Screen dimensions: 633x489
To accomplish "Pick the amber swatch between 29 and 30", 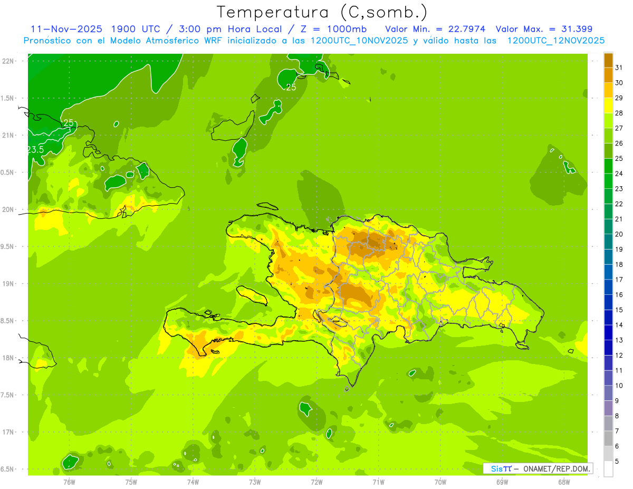I will point(608,90).
